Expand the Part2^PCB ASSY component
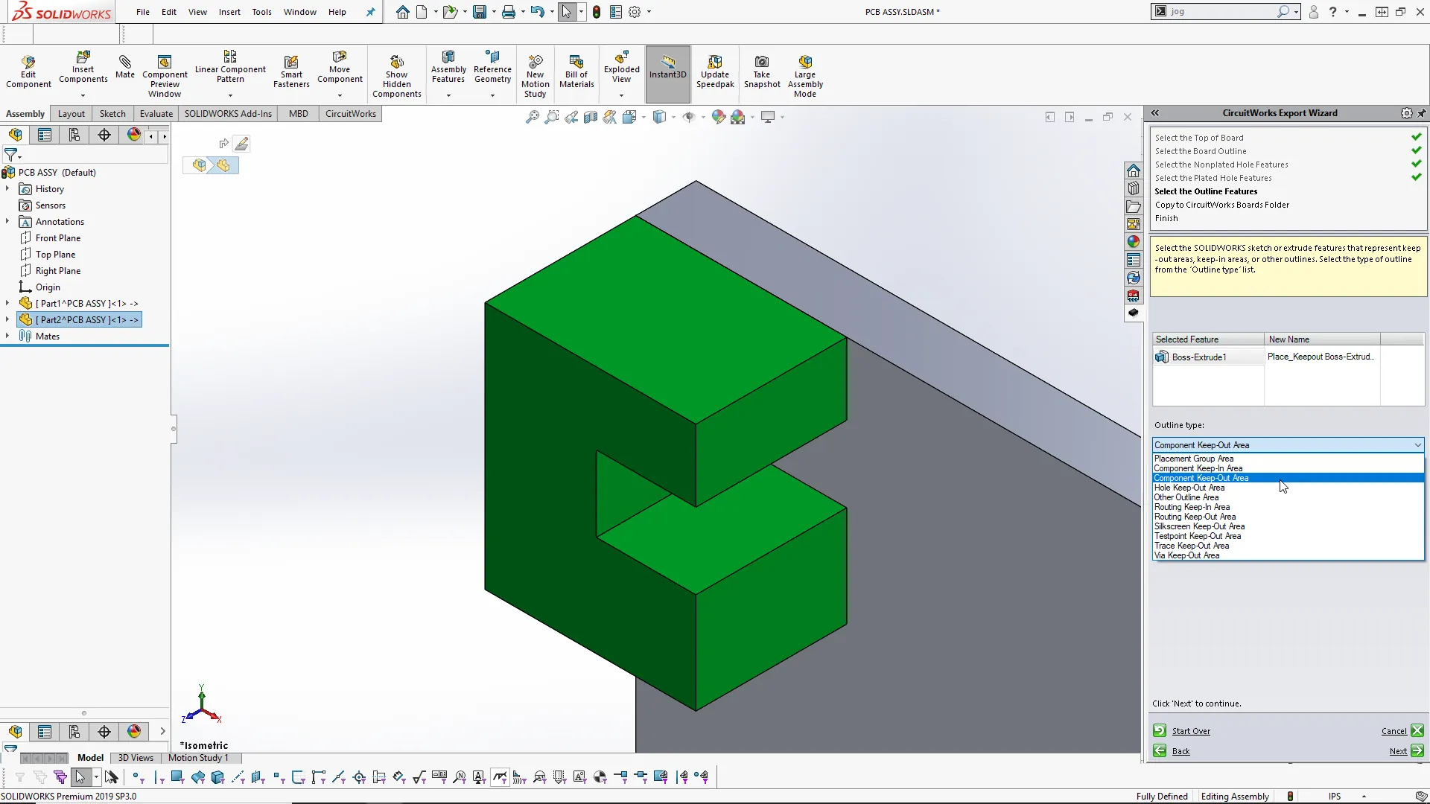The image size is (1430, 804). (x=7, y=320)
